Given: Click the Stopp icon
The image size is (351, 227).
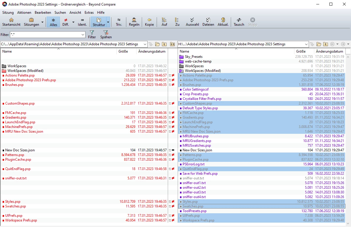Looking at the screenshot, I should click(x=253, y=20).
